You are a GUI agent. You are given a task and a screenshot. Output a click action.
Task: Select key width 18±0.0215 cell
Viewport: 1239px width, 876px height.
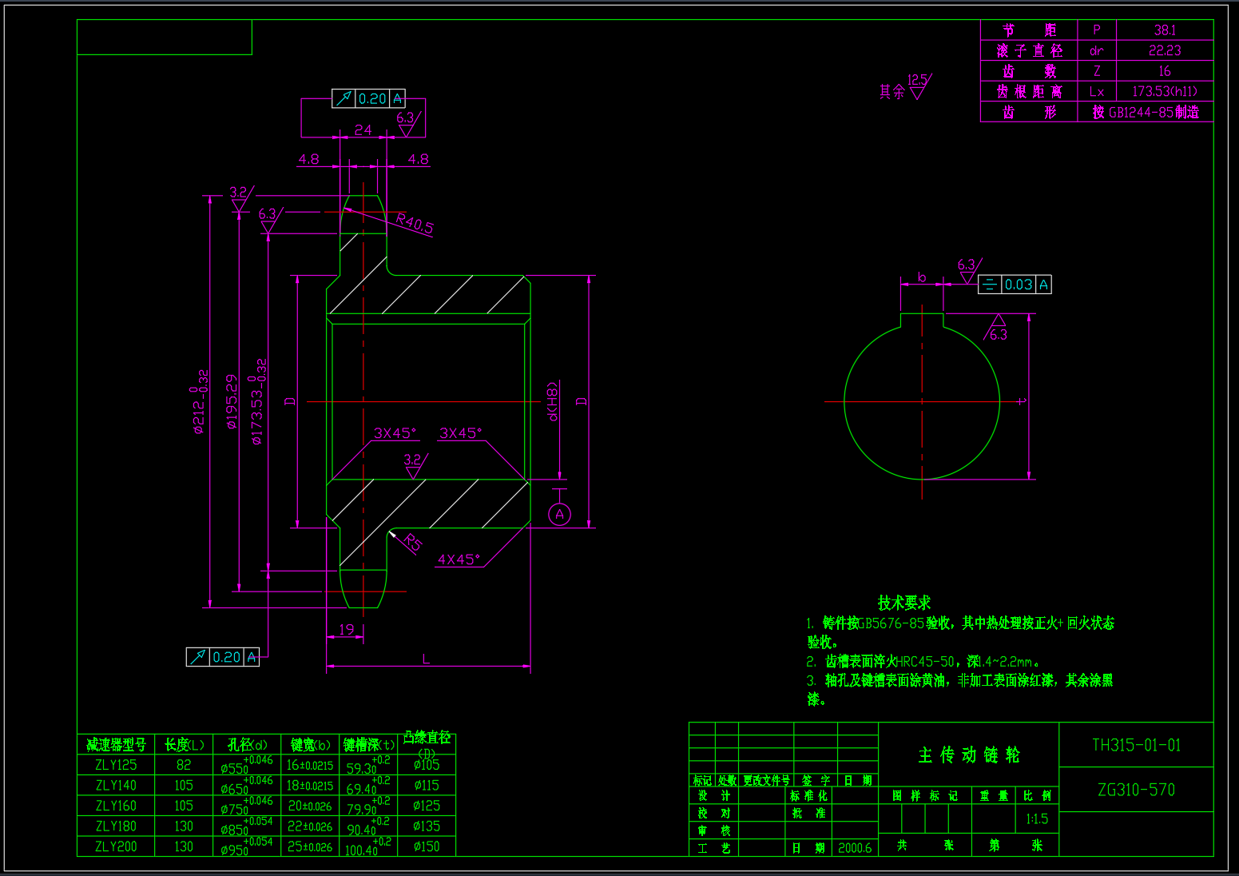pos(310,786)
